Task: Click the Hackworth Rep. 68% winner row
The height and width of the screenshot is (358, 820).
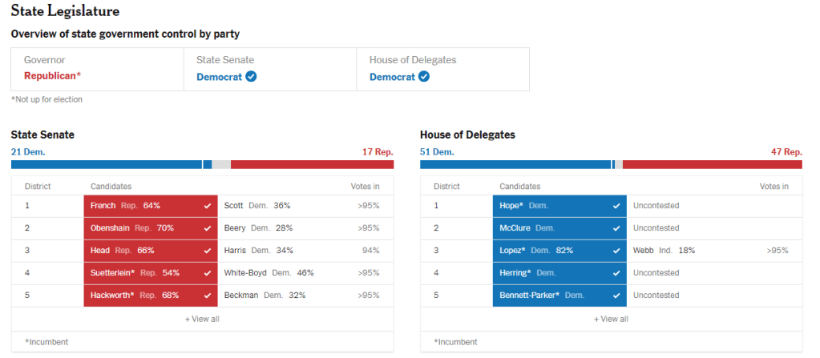Action: (x=151, y=296)
